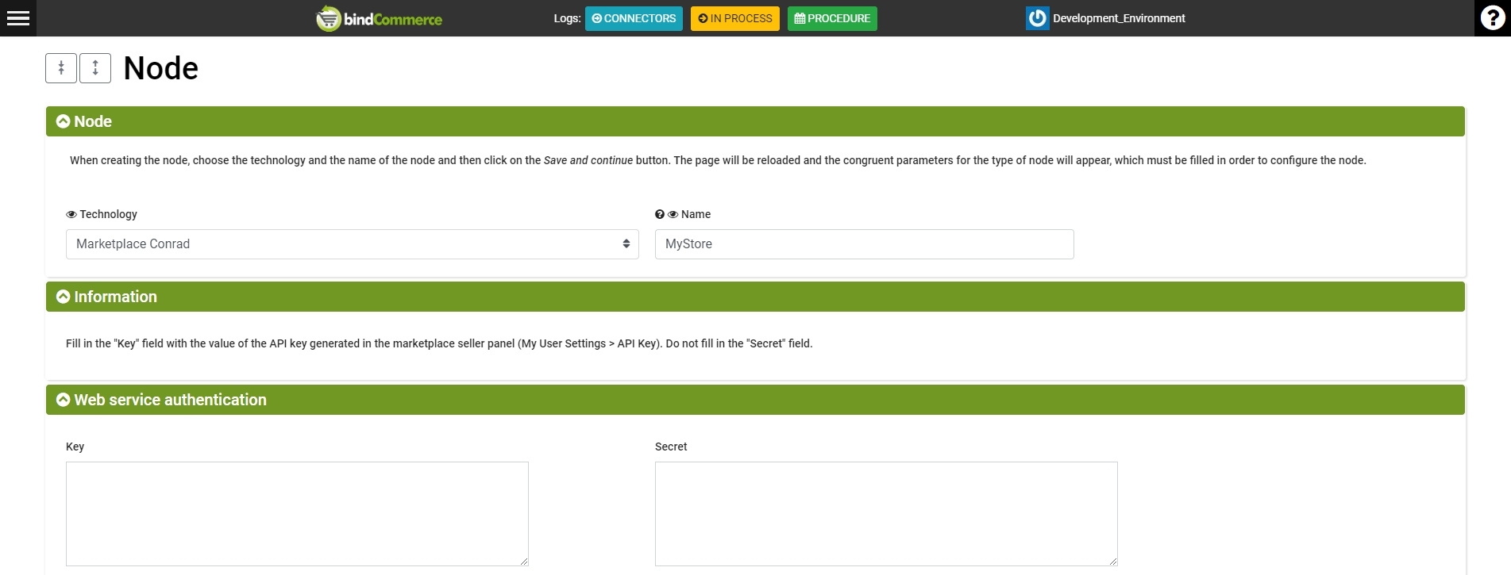Image resolution: width=1511 pixels, height=575 pixels.
Task: Click the Development_Environment label
Action: pos(1118,18)
